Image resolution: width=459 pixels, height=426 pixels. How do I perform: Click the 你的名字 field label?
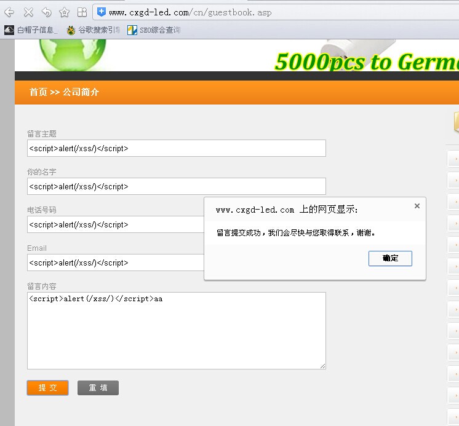[x=42, y=172]
